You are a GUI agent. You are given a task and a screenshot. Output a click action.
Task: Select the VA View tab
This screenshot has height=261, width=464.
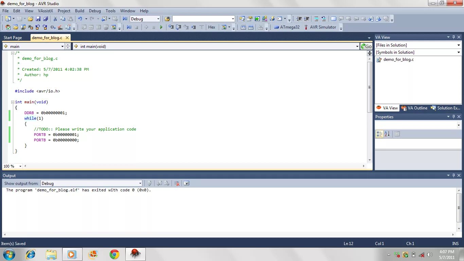pyautogui.click(x=387, y=108)
